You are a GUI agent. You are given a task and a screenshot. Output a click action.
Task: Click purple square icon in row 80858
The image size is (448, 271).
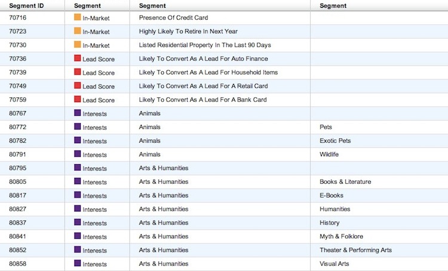[78, 263]
